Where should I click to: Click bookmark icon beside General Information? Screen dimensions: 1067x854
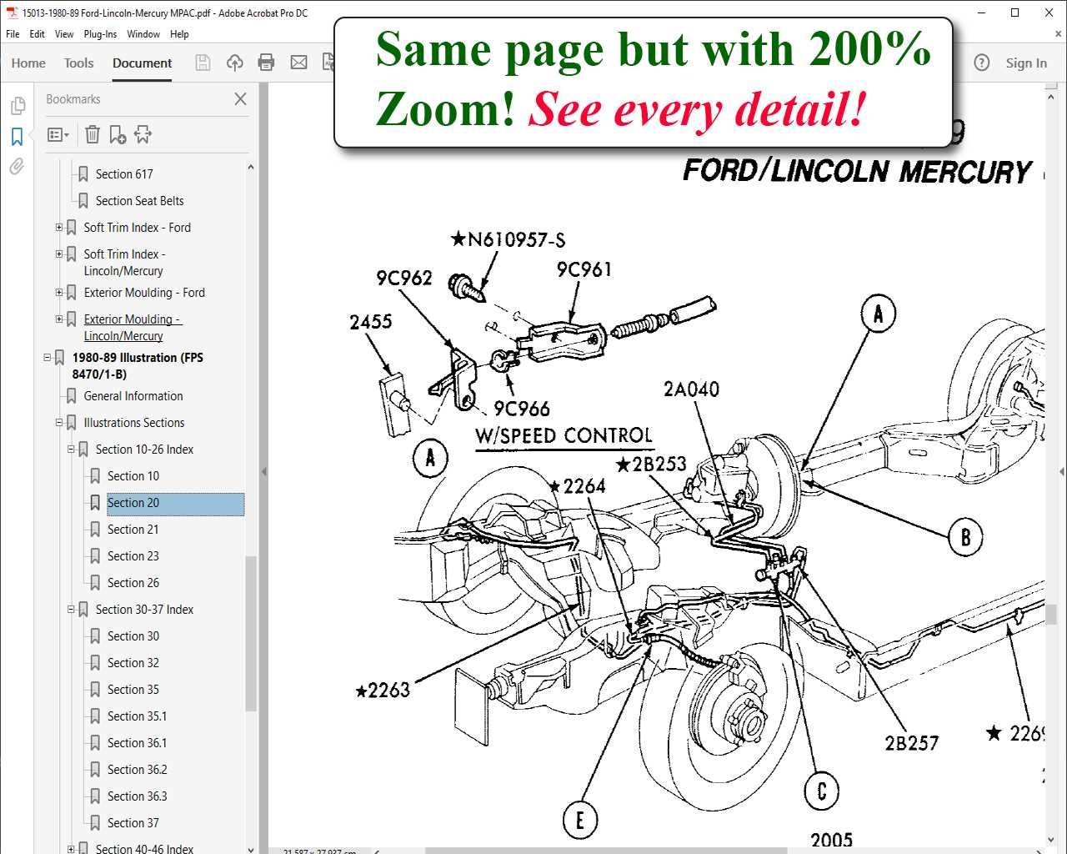[72, 395]
